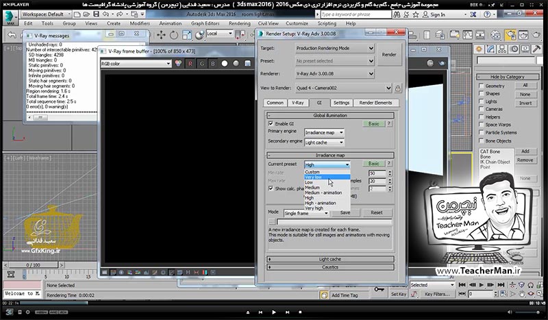Viewport: 548px width, 320px height.
Task: Click the Render Setup teapot icon in main toolbar
Action: (510, 35)
